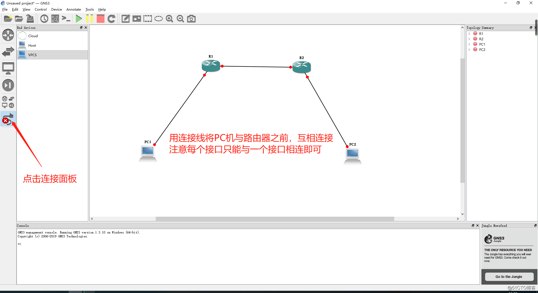Float the Console panel

pos(473,225)
